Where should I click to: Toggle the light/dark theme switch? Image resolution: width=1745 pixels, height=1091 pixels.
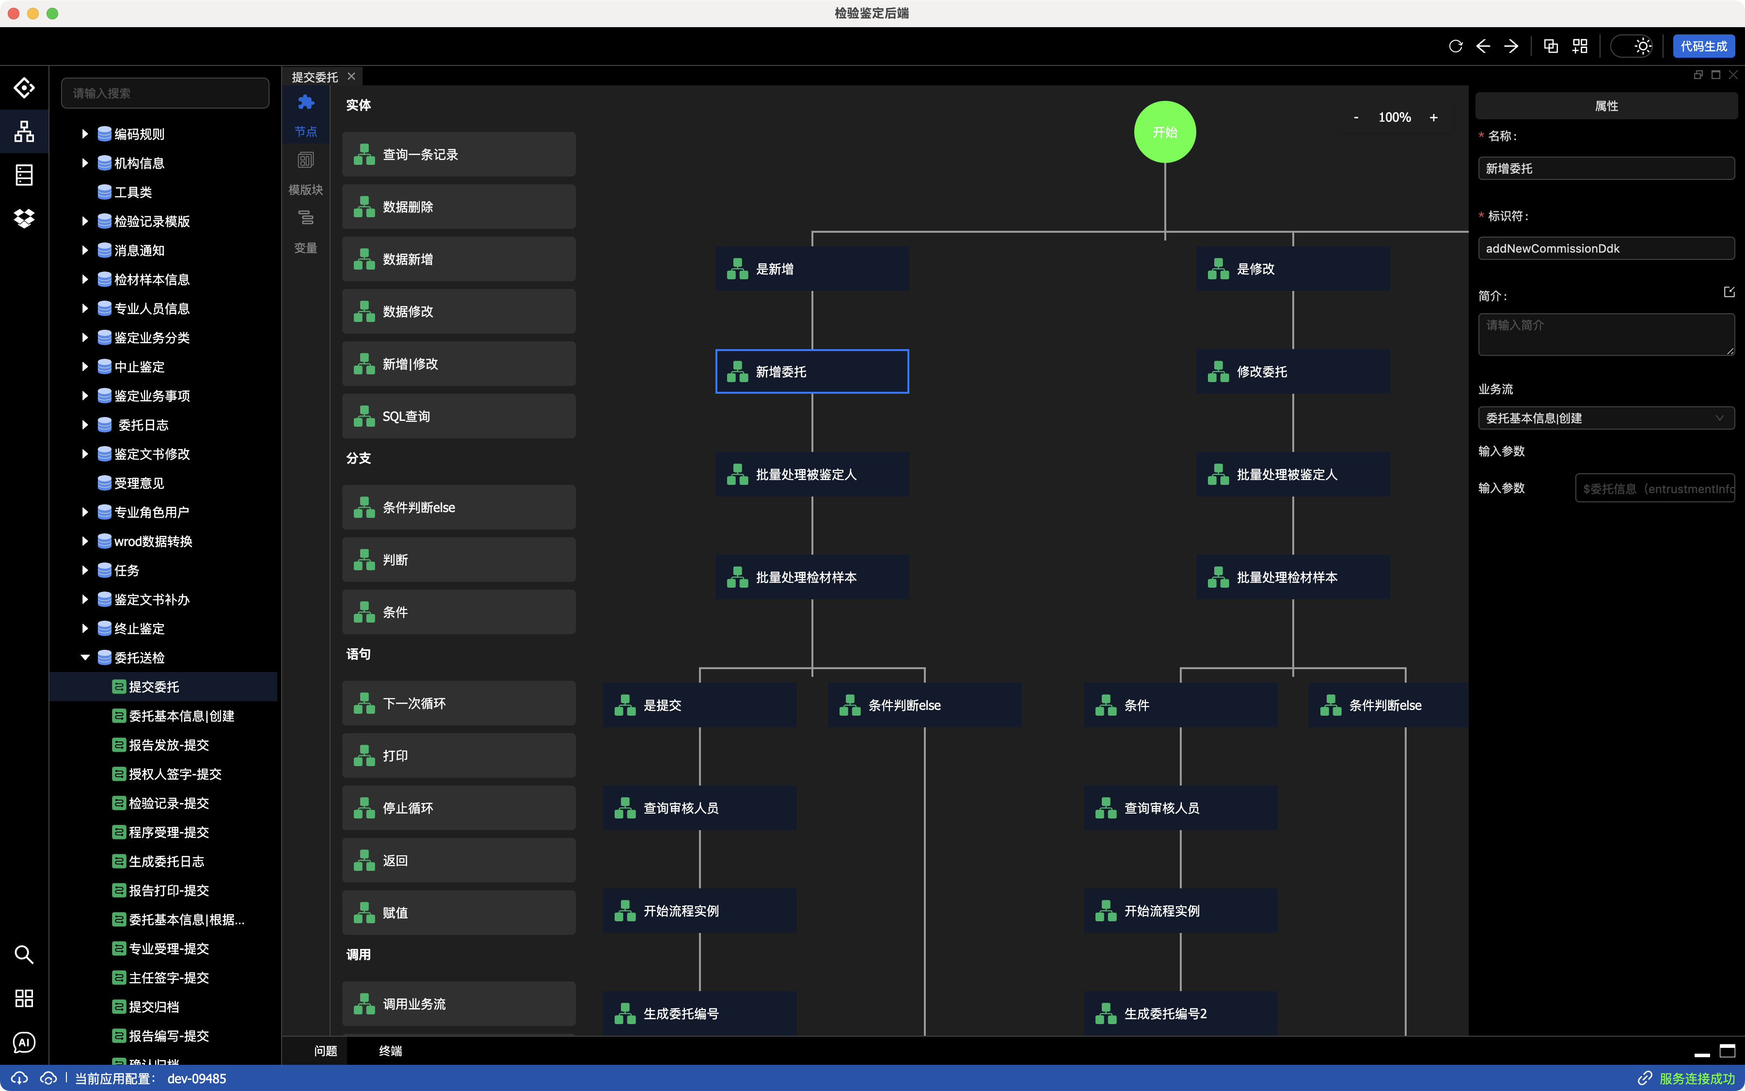[x=1633, y=46]
